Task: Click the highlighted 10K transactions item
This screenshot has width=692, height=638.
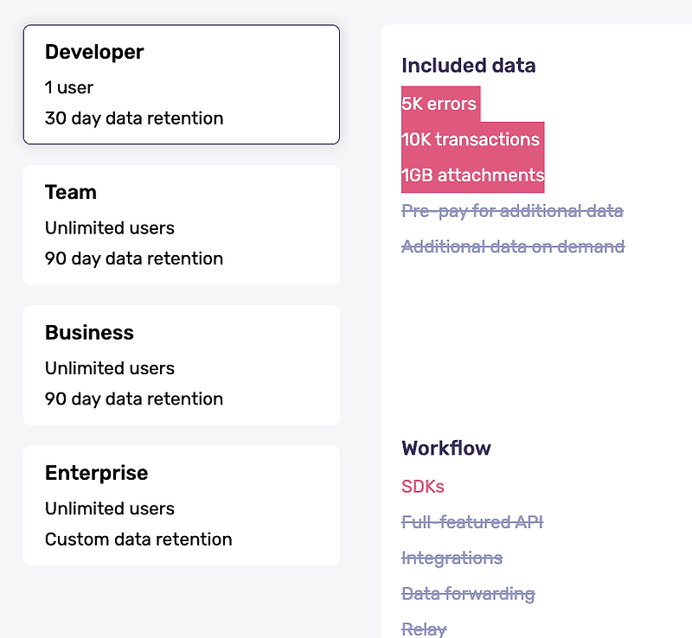Action: tap(471, 139)
